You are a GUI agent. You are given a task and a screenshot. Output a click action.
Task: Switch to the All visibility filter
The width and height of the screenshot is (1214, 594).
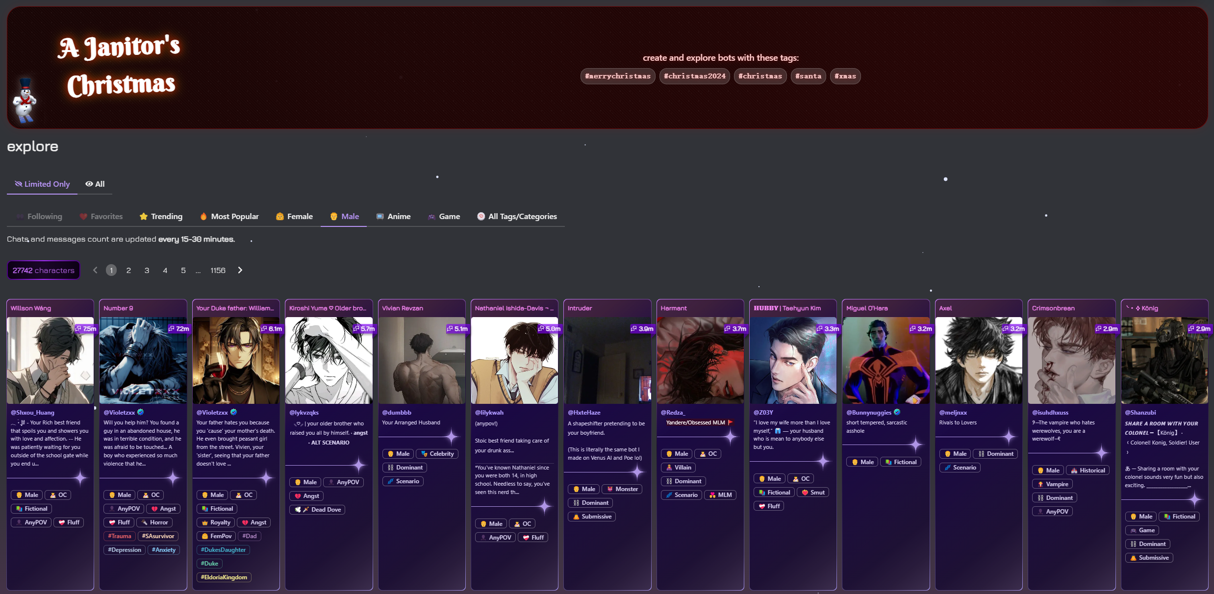click(x=95, y=184)
